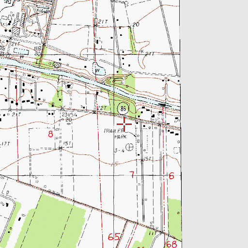Click the red number 68
This screenshot has width=248, height=248.
(171, 244)
